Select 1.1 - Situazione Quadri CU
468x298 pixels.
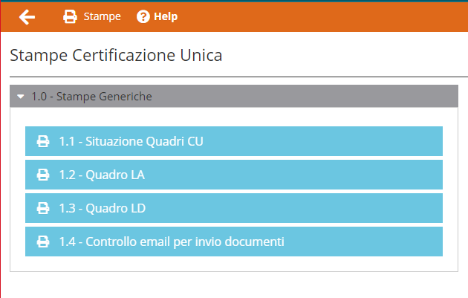click(x=234, y=141)
